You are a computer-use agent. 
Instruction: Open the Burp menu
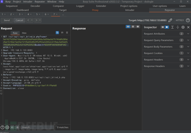[x=8, y=2]
